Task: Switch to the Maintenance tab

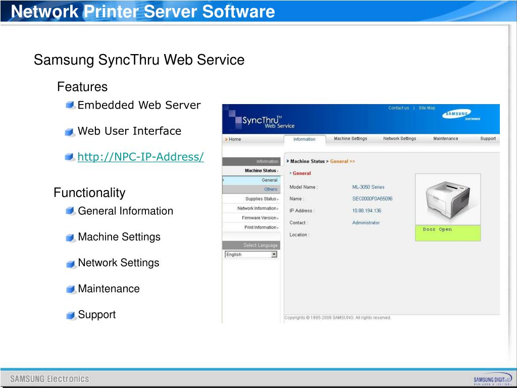Action: [x=445, y=138]
